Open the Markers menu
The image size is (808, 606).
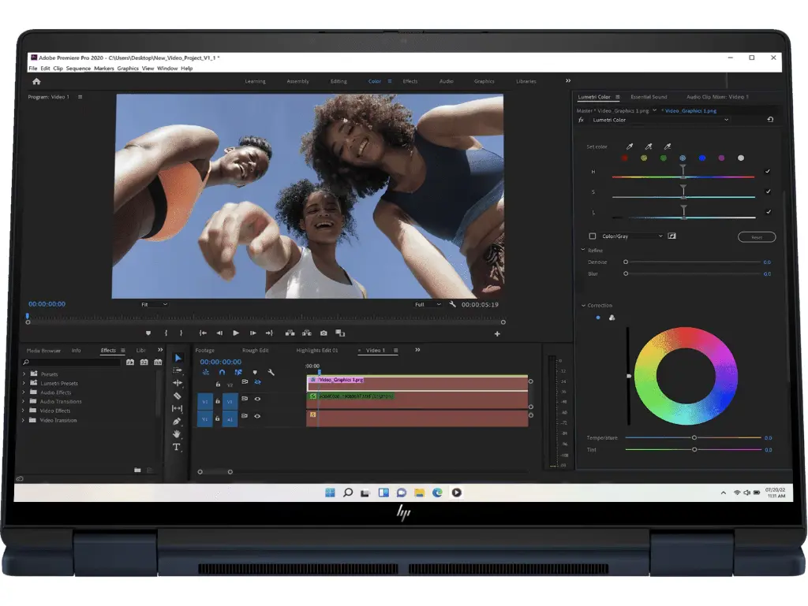click(104, 69)
